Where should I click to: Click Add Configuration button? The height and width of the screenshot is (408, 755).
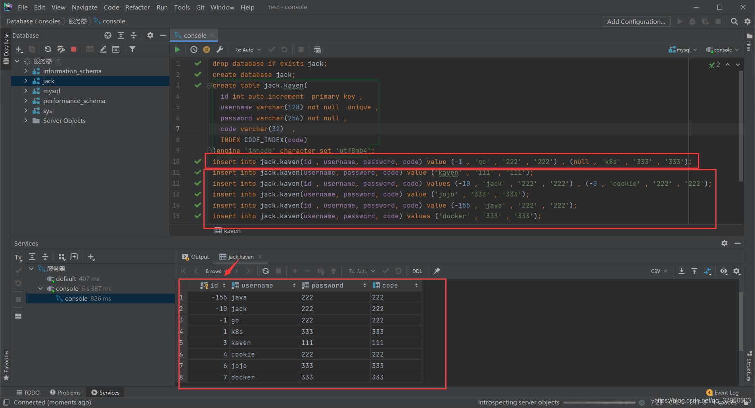point(636,21)
